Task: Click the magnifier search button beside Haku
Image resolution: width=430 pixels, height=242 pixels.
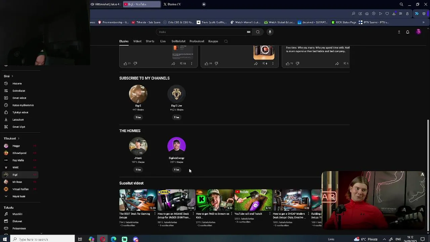Action: (x=258, y=32)
